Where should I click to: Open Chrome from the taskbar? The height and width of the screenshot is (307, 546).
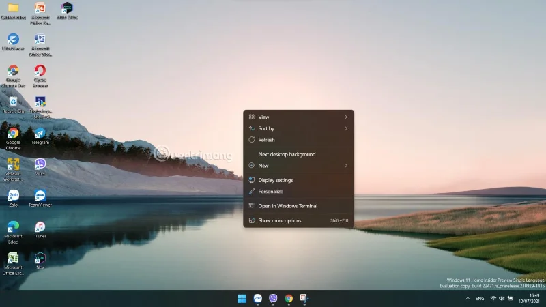[x=289, y=299]
